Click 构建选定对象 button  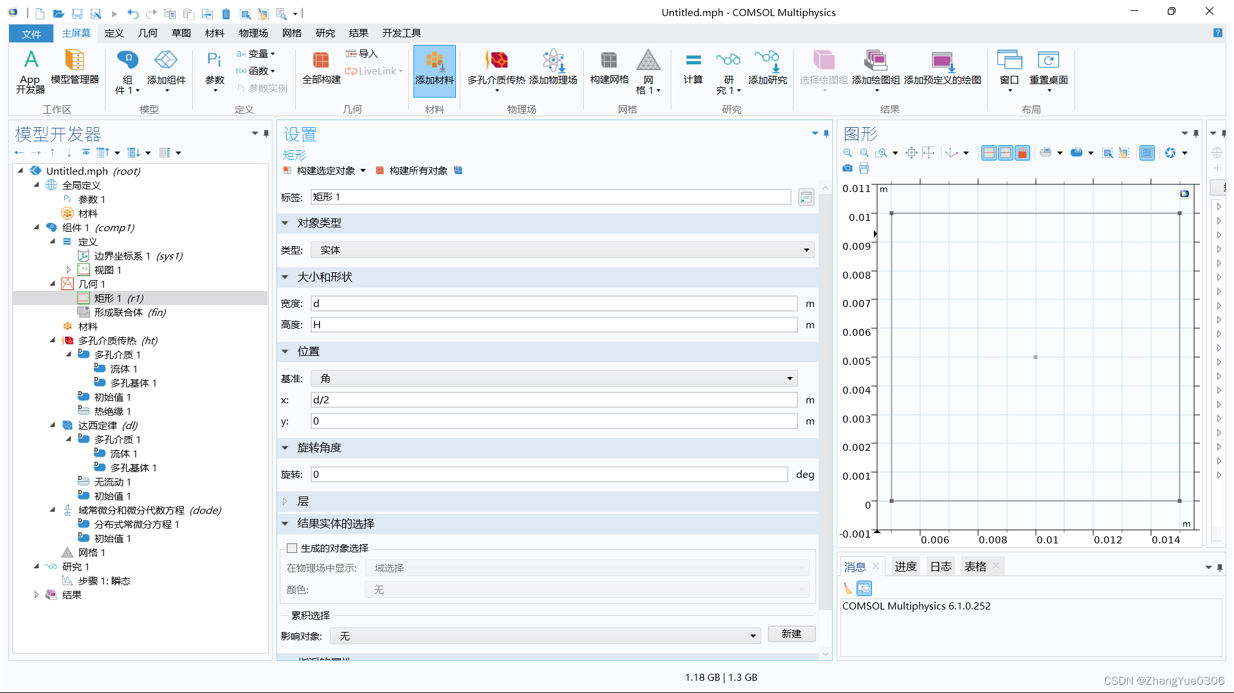[x=320, y=171]
